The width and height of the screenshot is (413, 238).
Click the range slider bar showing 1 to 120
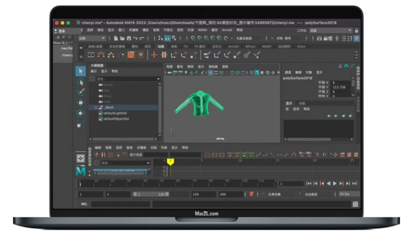151,194
